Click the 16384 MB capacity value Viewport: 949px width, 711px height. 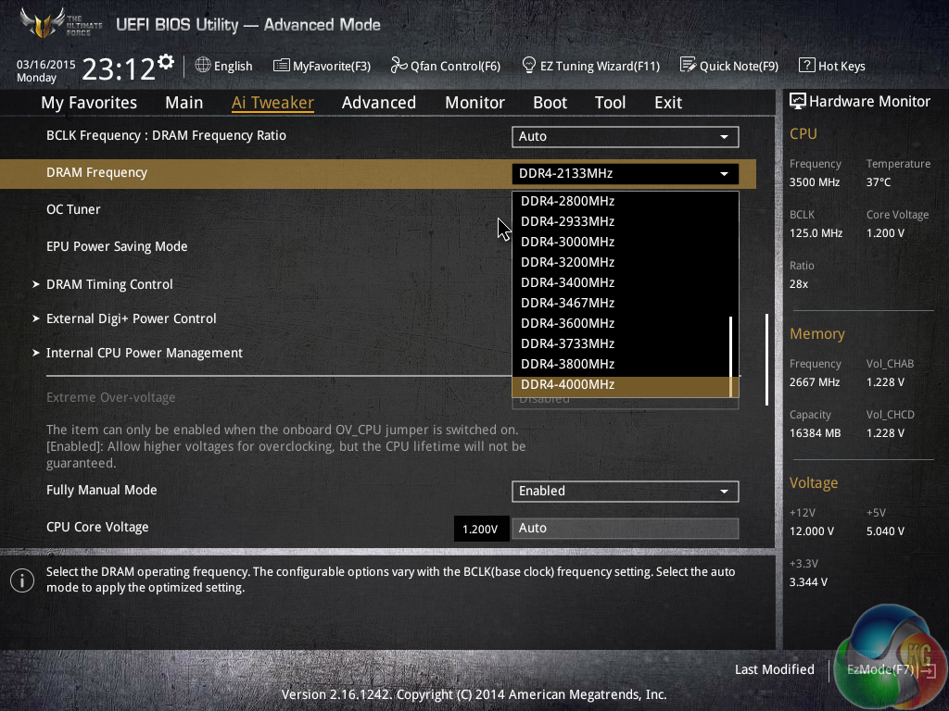(816, 433)
